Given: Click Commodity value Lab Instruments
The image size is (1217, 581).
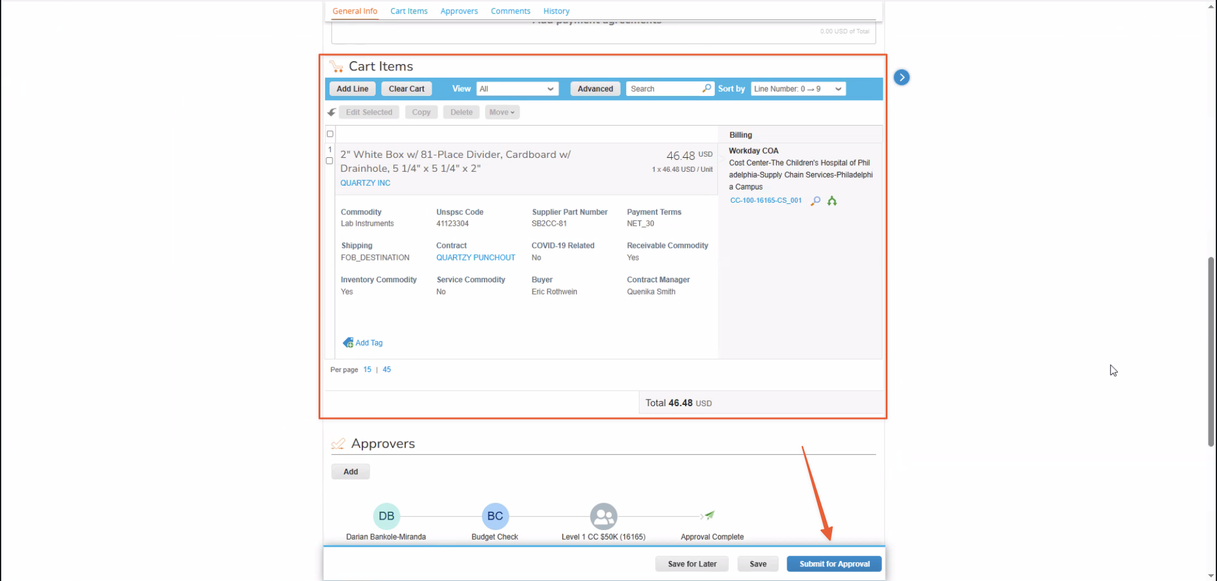Looking at the screenshot, I should (367, 223).
